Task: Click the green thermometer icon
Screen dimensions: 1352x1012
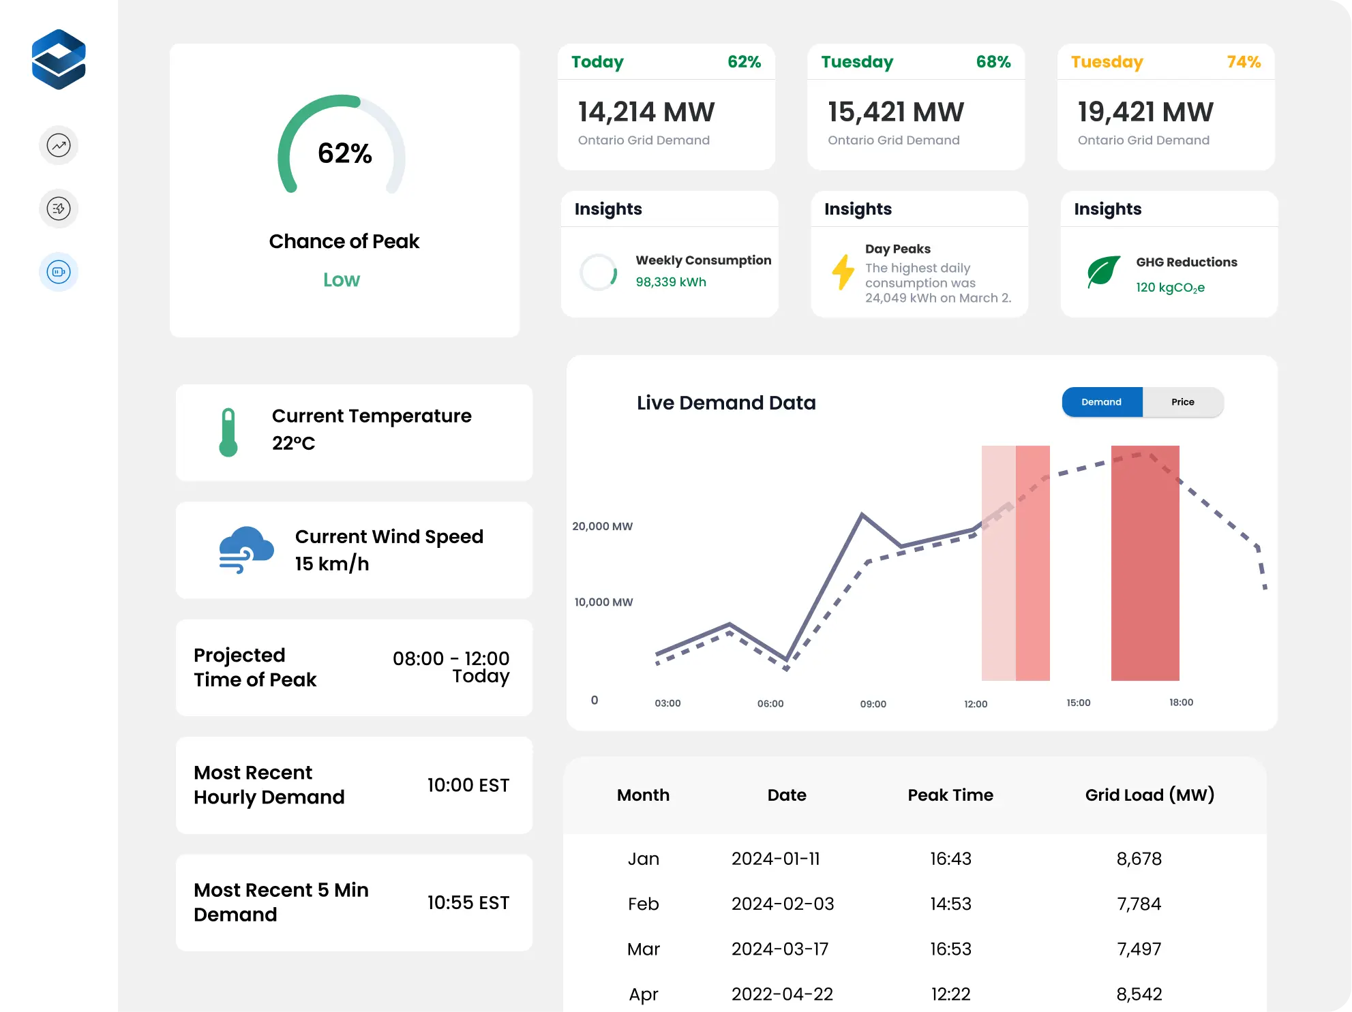Action: point(228,433)
